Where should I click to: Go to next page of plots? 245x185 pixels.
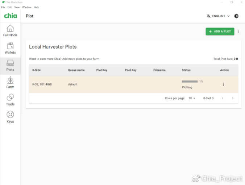coord(233,98)
